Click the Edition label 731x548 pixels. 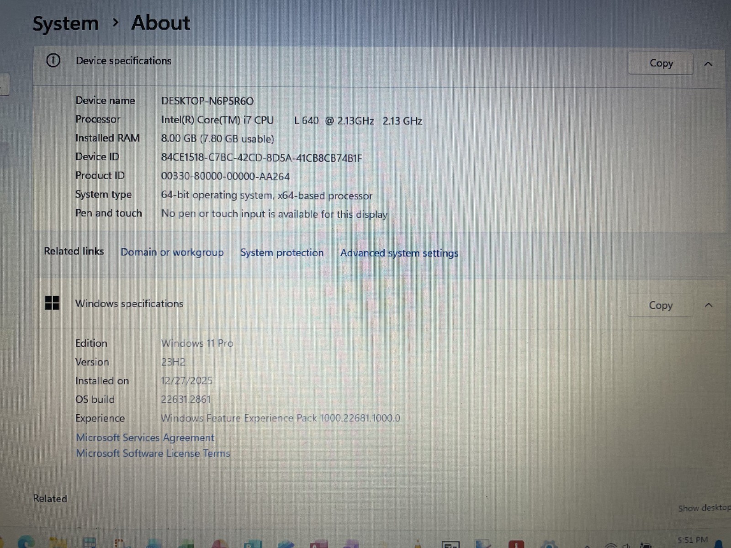91,343
